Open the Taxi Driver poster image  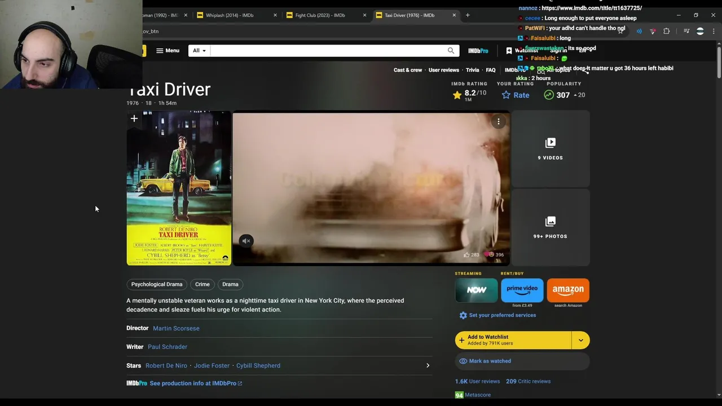pyautogui.click(x=179, y=188)
